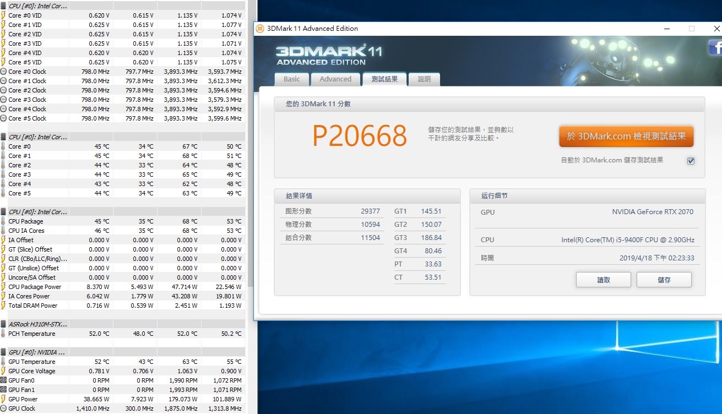Click the lightning icon beside Core #3 VID
This screenshot has height=414, width=722.
3,43
